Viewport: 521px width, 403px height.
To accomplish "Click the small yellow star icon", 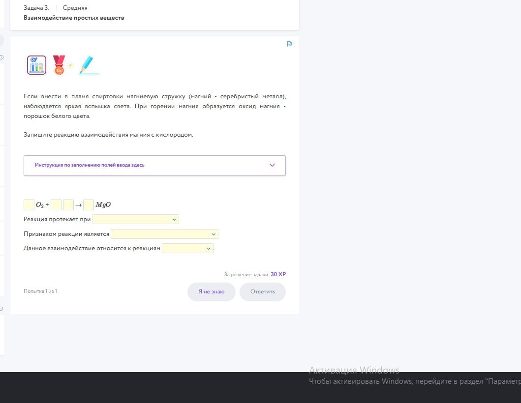I will 70,65.
